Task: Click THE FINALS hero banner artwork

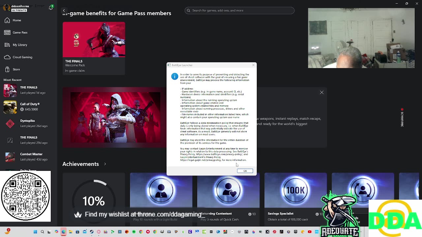Action: (115, 118)
